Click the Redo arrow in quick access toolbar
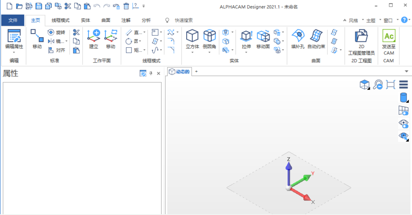Viewport: 412px width, 215px height. (x=106, y=6)
